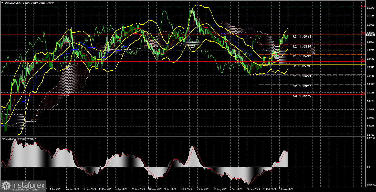
Task: Click the 1.0015 price axis value
Action: (x=370, y=109)
